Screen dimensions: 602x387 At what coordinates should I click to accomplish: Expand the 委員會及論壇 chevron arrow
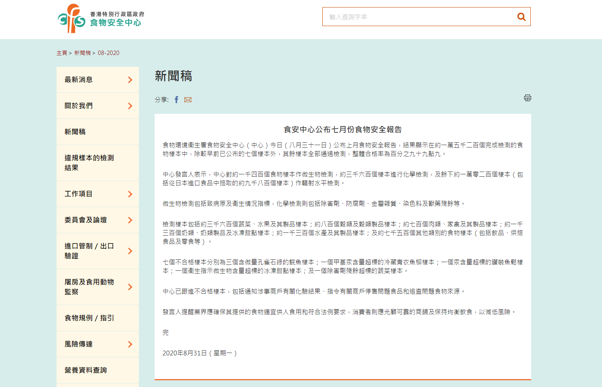[130, 220]
